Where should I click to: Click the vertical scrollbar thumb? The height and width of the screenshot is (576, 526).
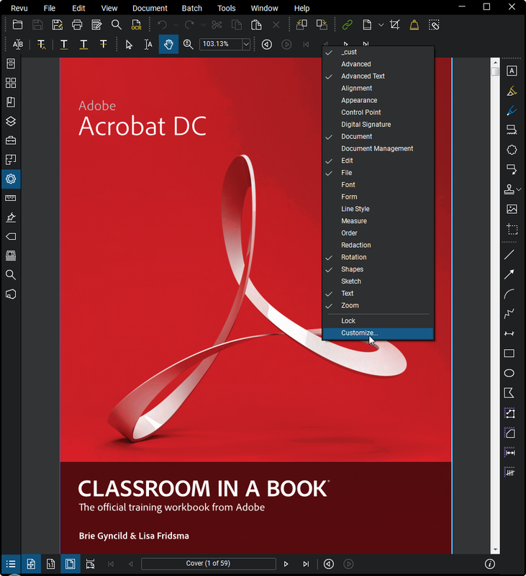tap(495, 71)
